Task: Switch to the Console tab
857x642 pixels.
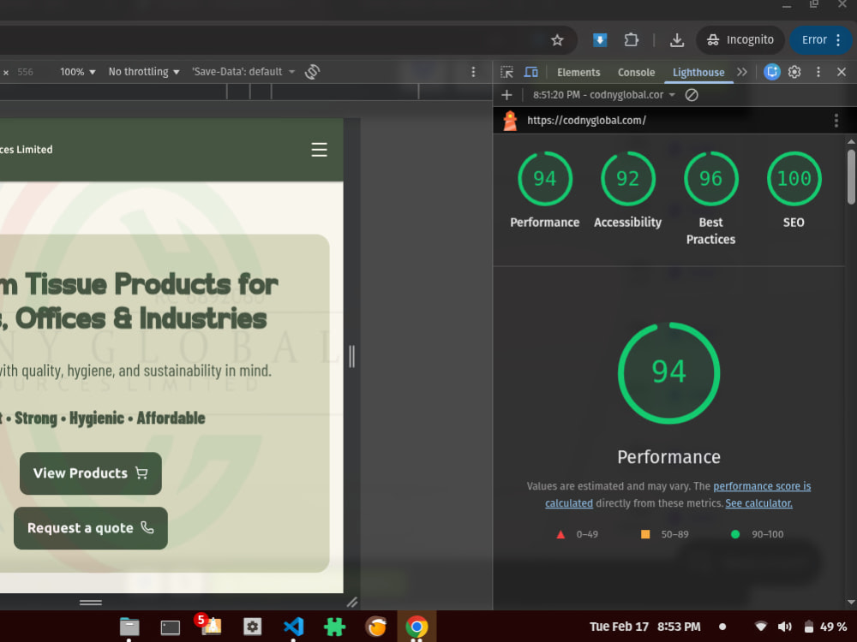Action: pyautogui.click(x=636, y=72)
